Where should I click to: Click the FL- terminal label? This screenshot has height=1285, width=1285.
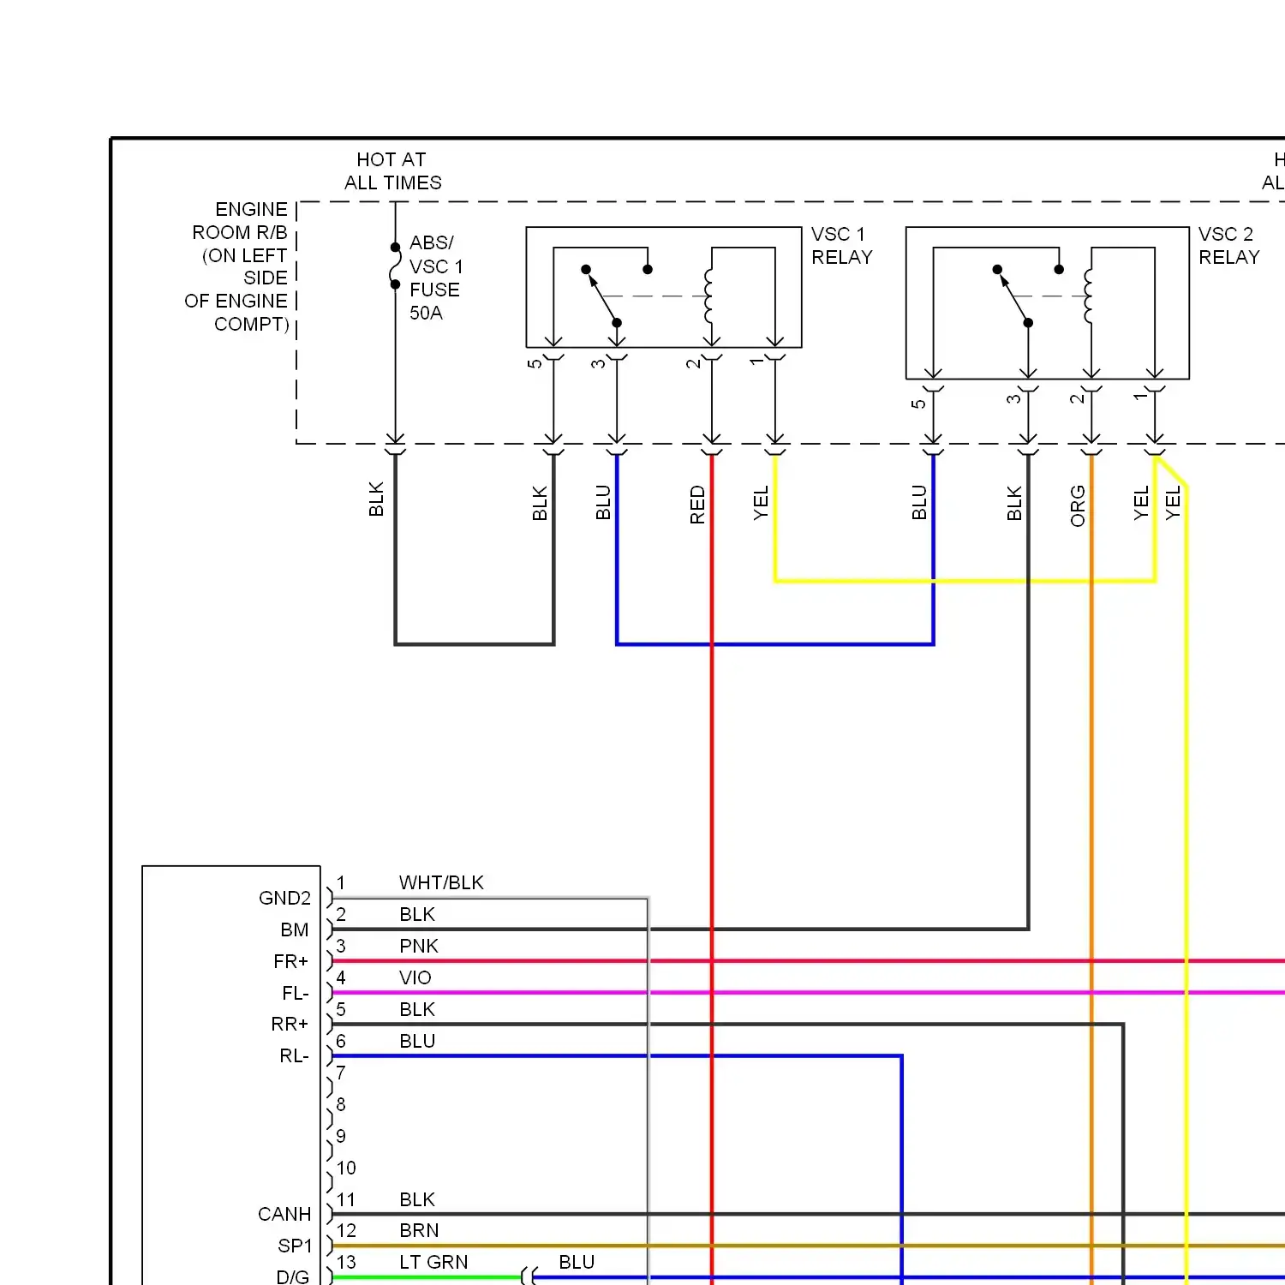pyautogui.click(x=295, y=993)
